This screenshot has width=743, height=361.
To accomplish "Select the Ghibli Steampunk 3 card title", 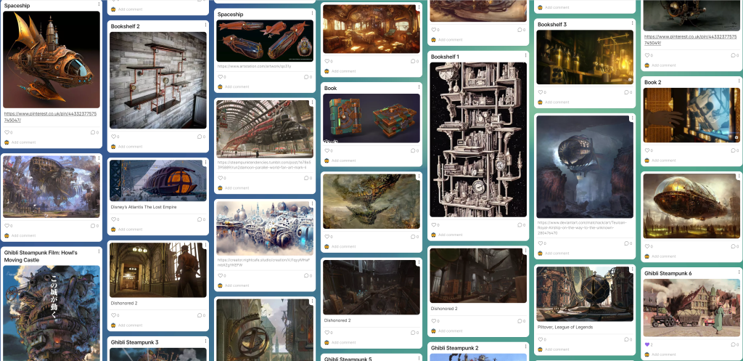I will [134, 342].
